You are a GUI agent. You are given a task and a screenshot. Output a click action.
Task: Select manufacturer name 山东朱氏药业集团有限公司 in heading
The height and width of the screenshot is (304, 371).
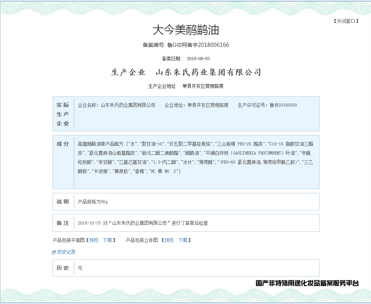(x=209, y=72)
